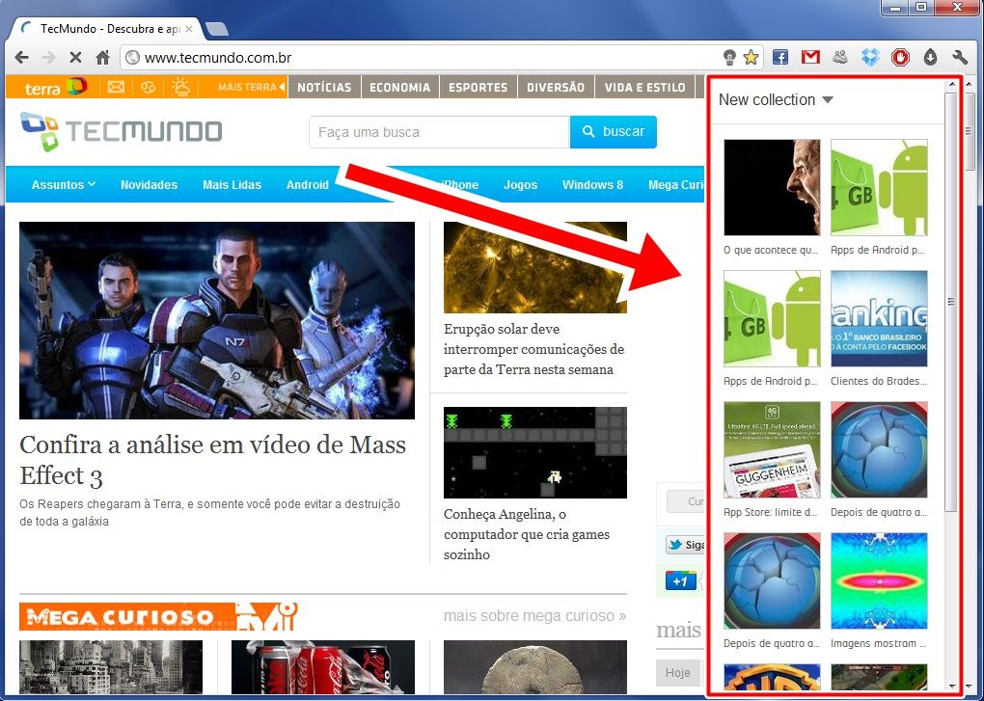Image resolution: width=984 pixels, height=701 pixels.
Task: Open the Erupção solar article link
Action: point(534,349)
